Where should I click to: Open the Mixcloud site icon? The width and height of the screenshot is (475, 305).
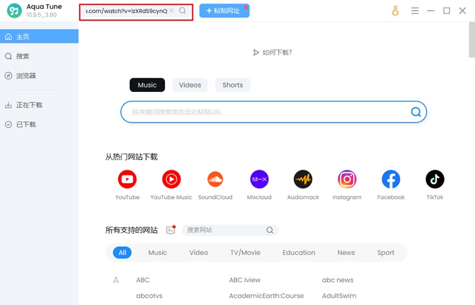click(x=259, y=179)
